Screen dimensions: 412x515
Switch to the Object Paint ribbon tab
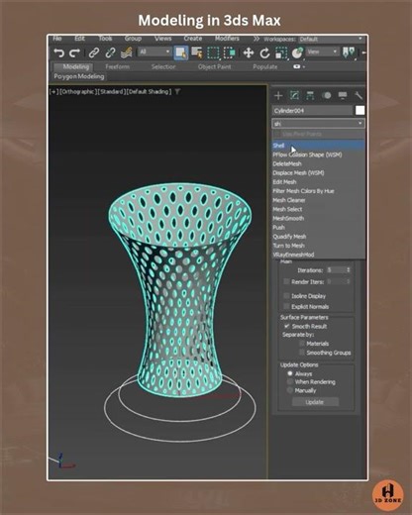214,66
